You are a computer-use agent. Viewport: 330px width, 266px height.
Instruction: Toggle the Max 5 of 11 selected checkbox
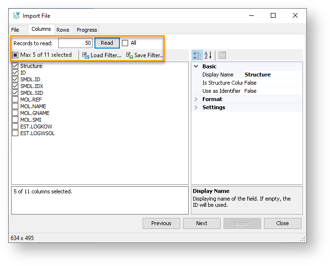click(x=15, y=55)
